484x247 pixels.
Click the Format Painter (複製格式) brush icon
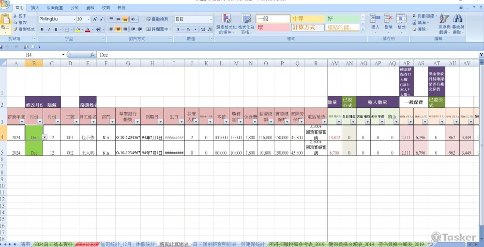pos(15,29)
